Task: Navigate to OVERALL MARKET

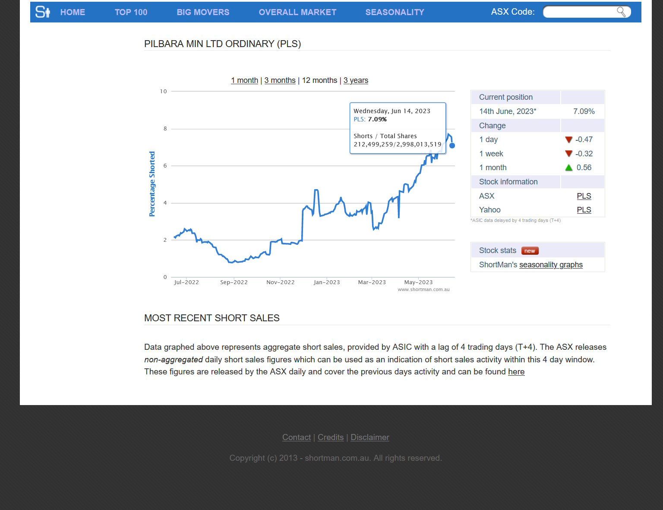Action: coord(297,12)
